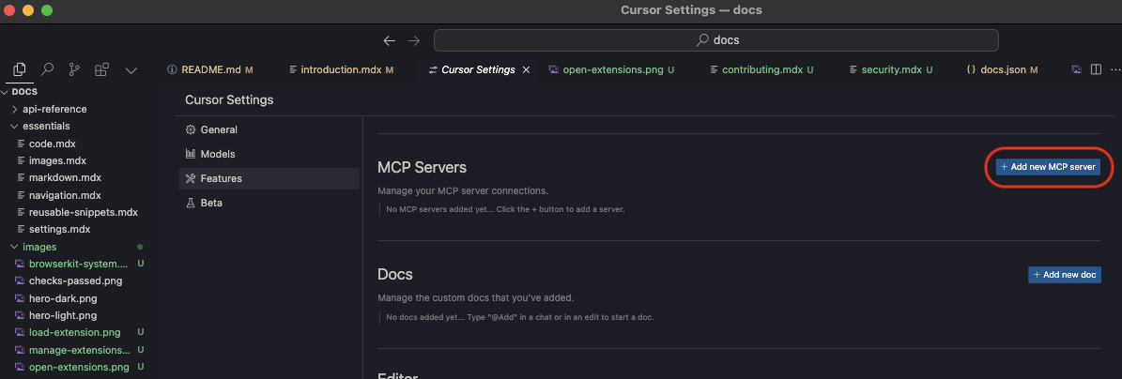Click Add new doc button
Viewport: 1122px width, 379px height.
(x=1065, y=275)
